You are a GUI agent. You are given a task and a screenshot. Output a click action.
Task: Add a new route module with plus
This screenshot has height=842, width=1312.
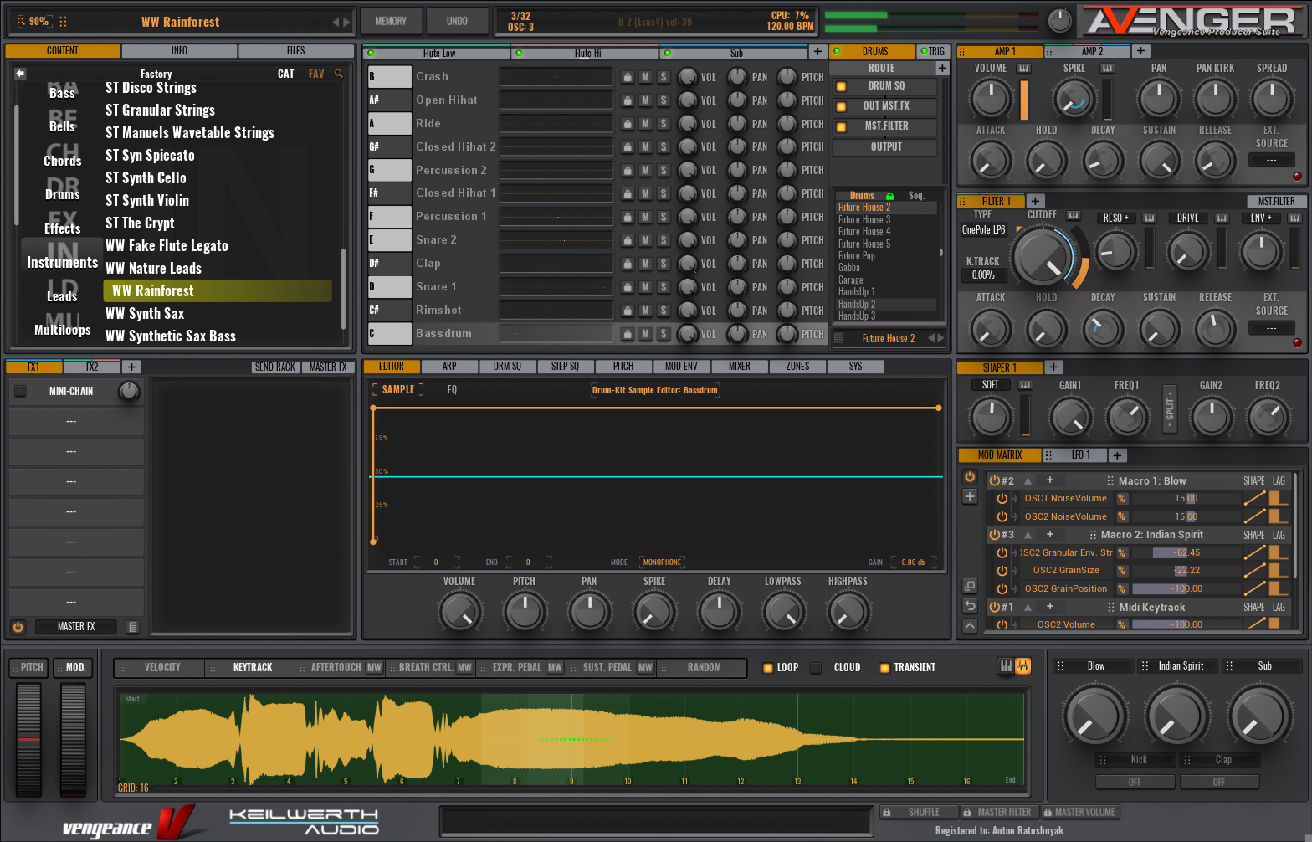coord(942,69)
